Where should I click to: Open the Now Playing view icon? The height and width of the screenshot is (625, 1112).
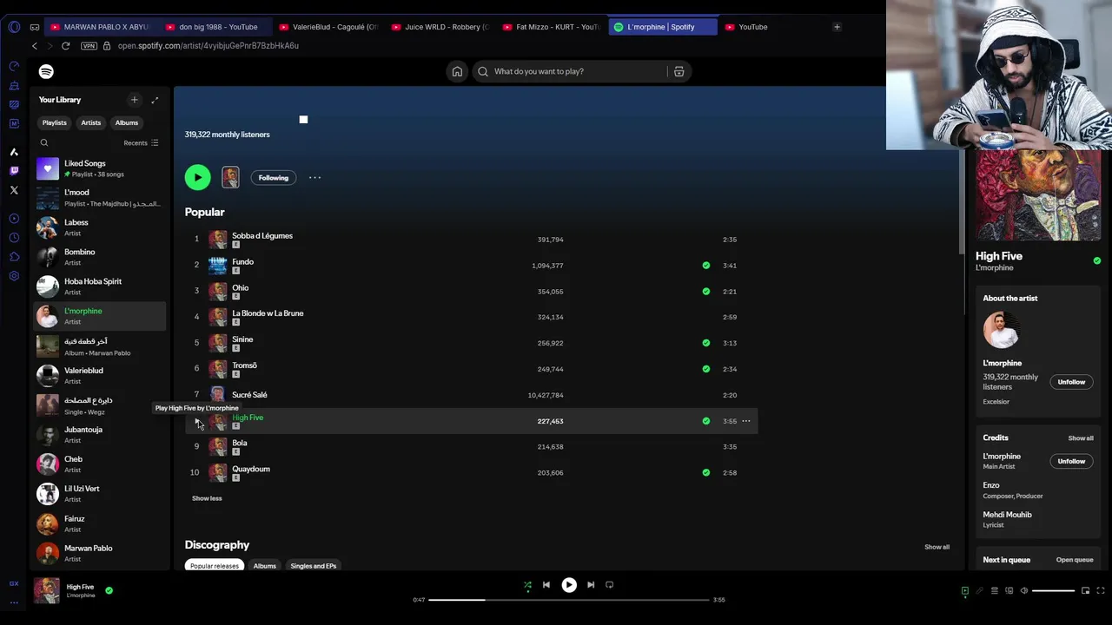(x=964, y=591)
